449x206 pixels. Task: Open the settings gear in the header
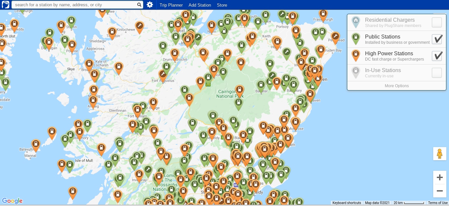[150, 5]
